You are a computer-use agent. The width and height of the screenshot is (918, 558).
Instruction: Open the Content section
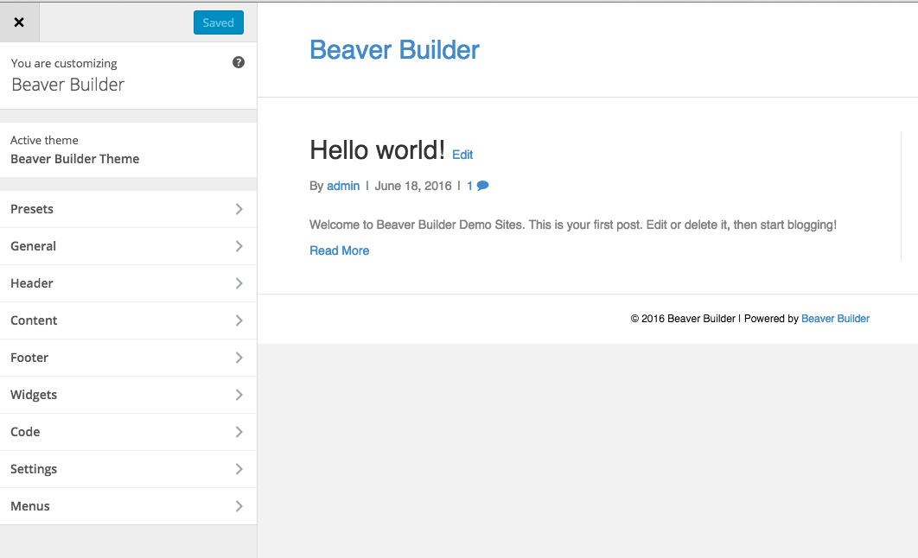click(x=128, y=320)
